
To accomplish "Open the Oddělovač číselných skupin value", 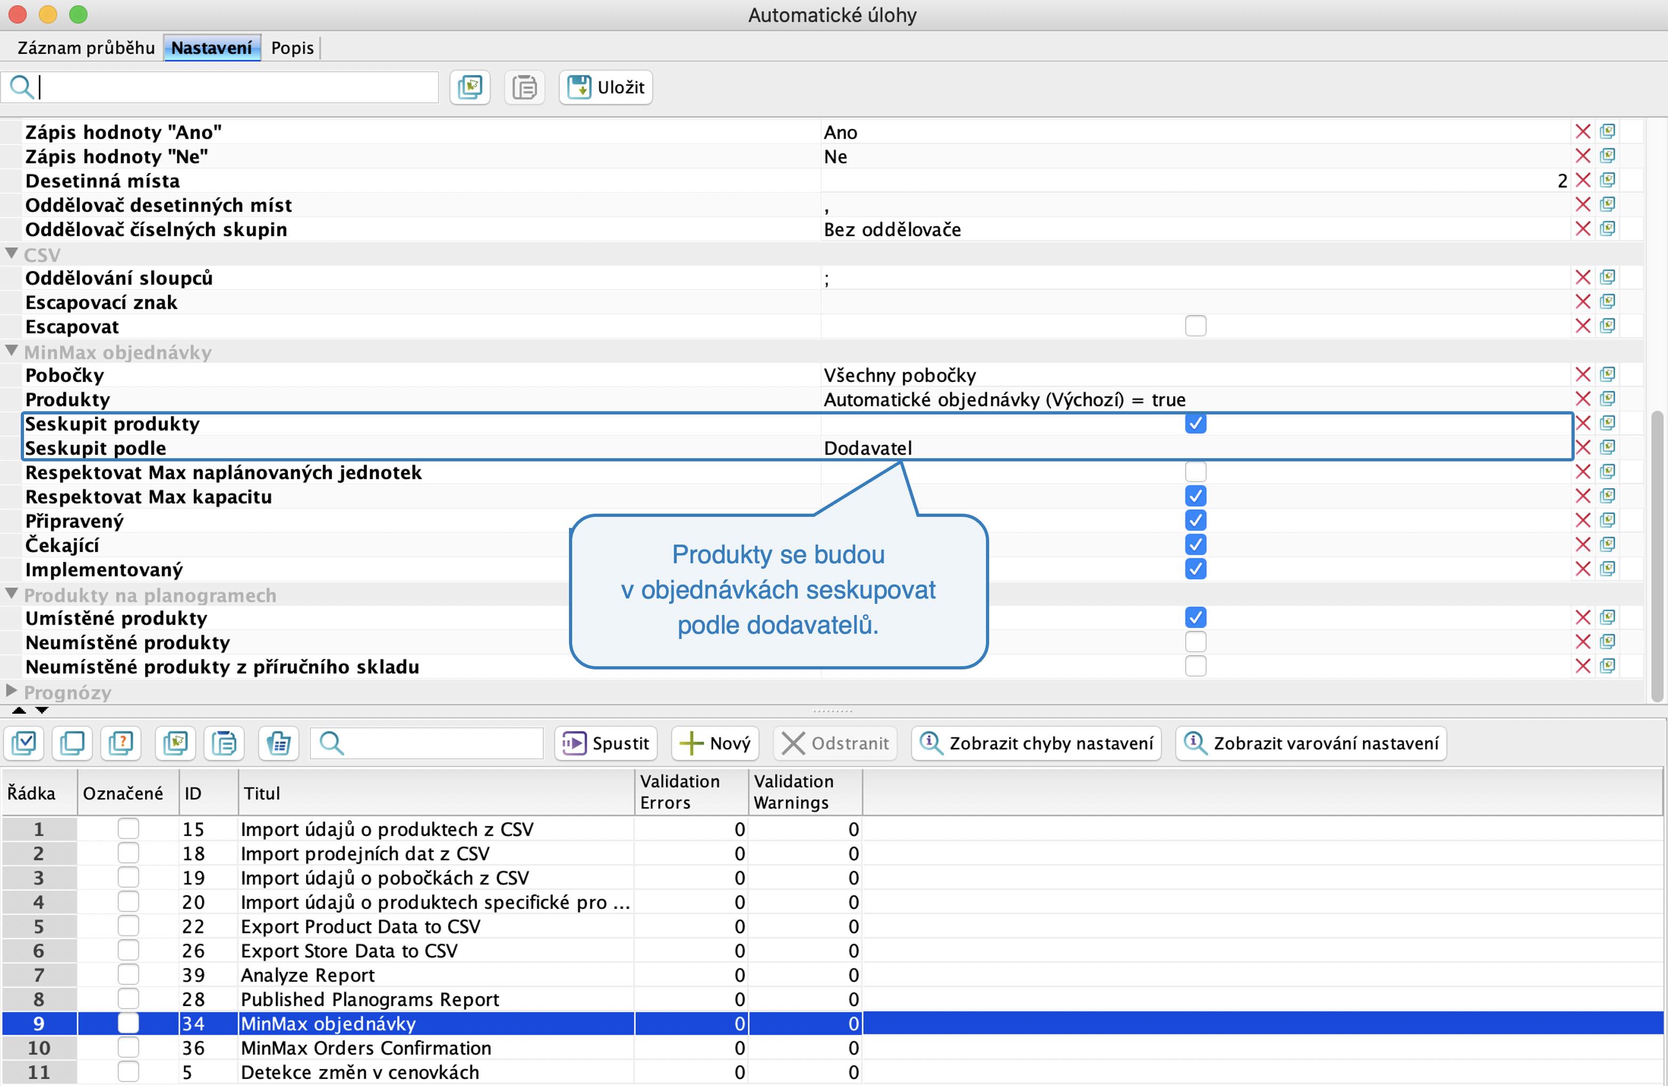I will (1195, 229).
